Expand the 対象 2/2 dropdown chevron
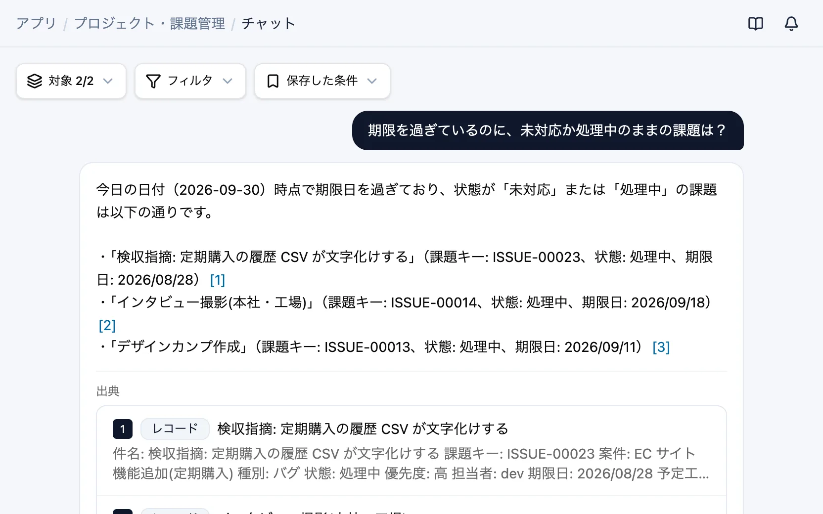 pos(108,81)
